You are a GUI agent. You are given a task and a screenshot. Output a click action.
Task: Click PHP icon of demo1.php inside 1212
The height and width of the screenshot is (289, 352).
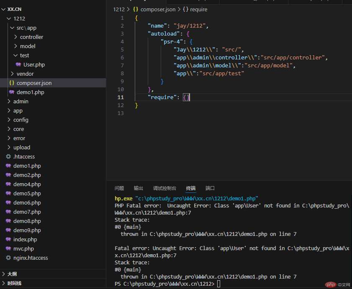click(x=12, y=92)
